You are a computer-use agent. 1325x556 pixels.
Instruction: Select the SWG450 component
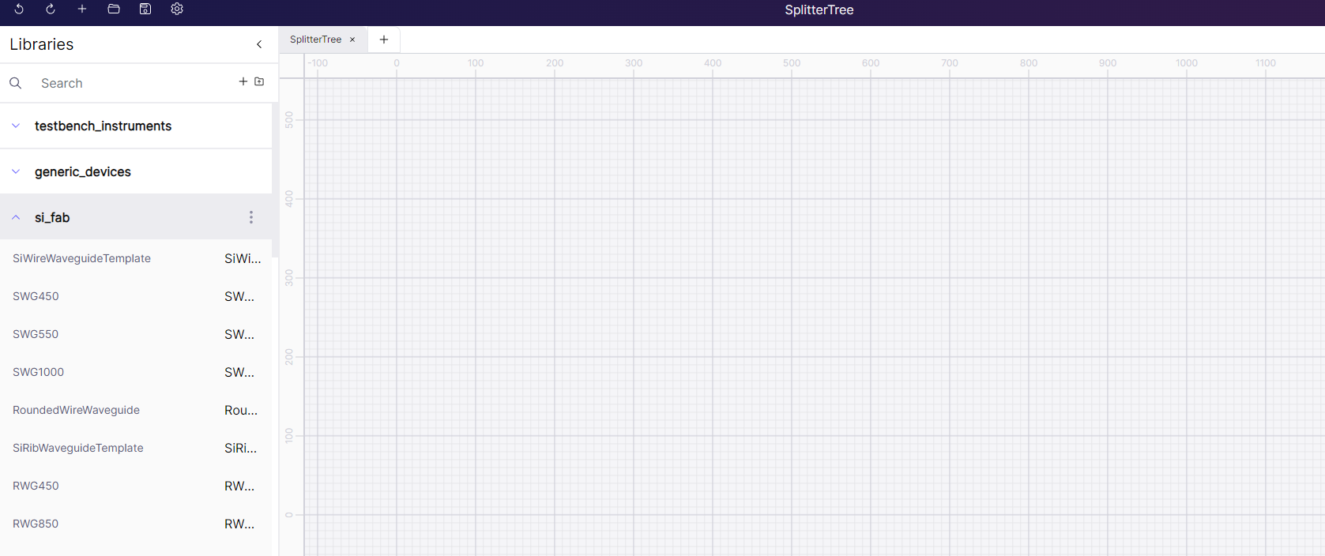36,296
